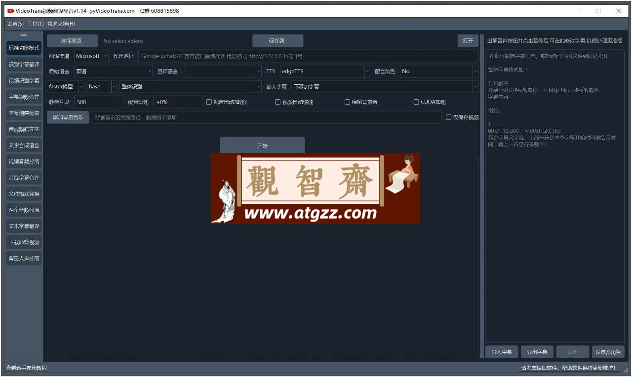632x377 pixels.
Task: Open the 文本字幕翻译 sidebar tool
Action: click(24, 226)
